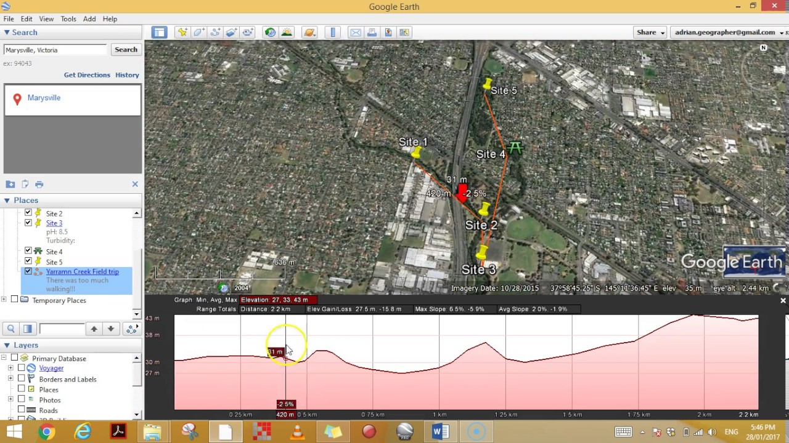This screenshot has width=789, height=443.
Task: Add a polygon from the toolbar
Action: 199,33
